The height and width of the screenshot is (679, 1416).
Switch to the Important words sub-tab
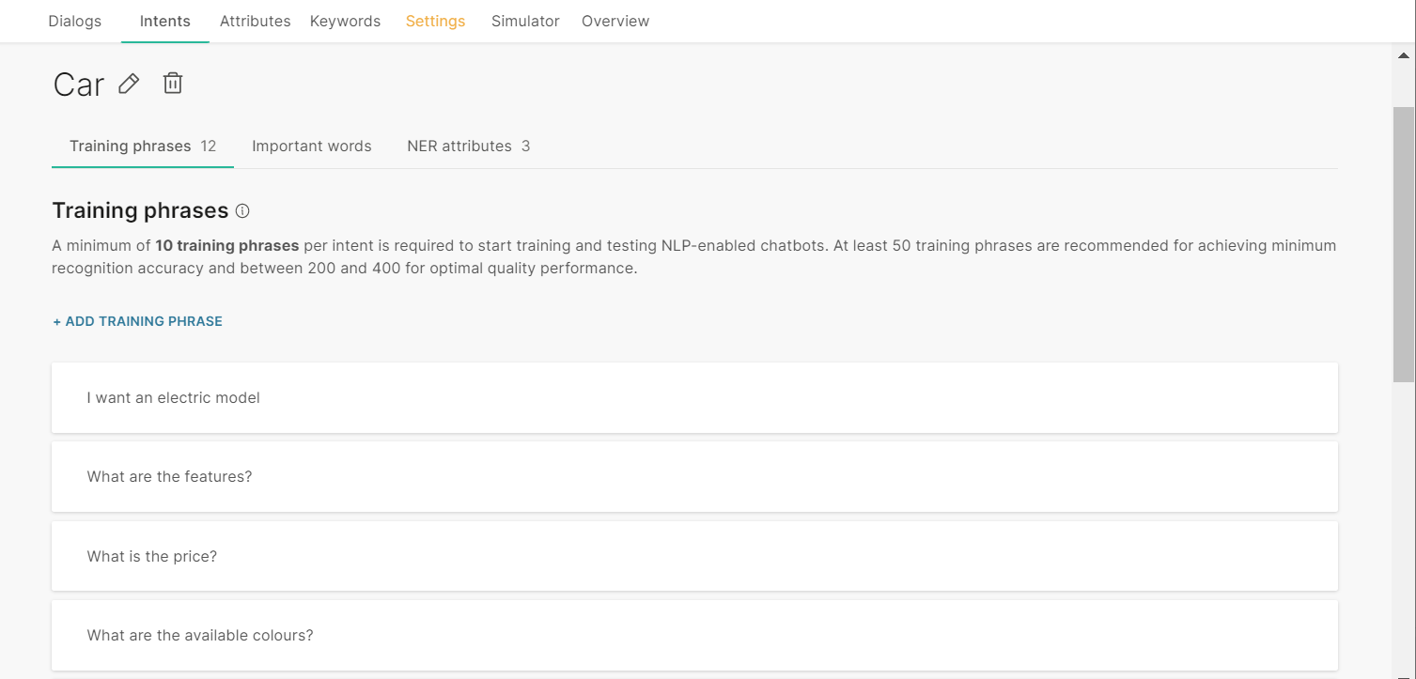[x=311, y=146]
